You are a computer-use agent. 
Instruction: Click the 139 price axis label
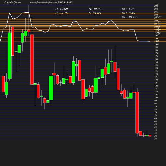coord(156,77)
